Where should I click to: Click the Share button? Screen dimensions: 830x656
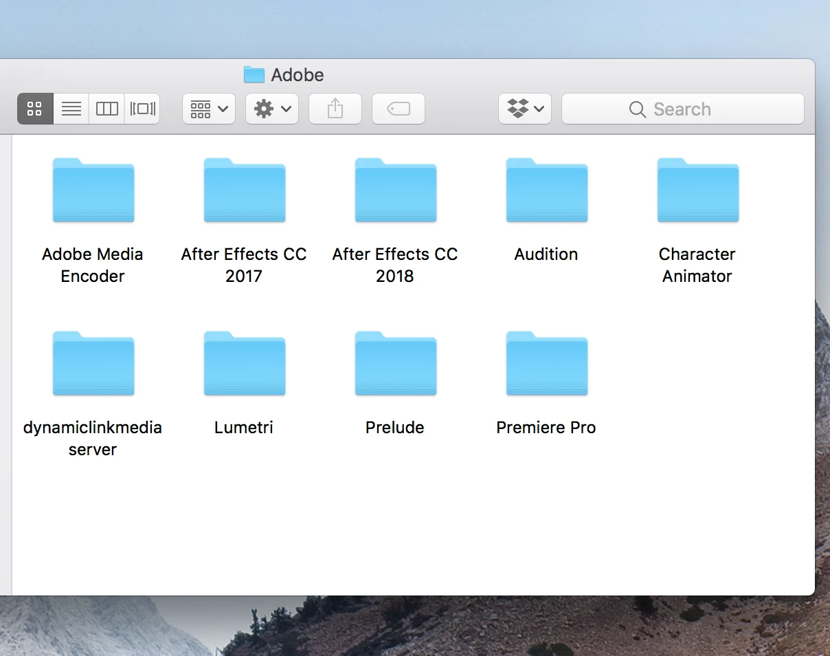335,109
